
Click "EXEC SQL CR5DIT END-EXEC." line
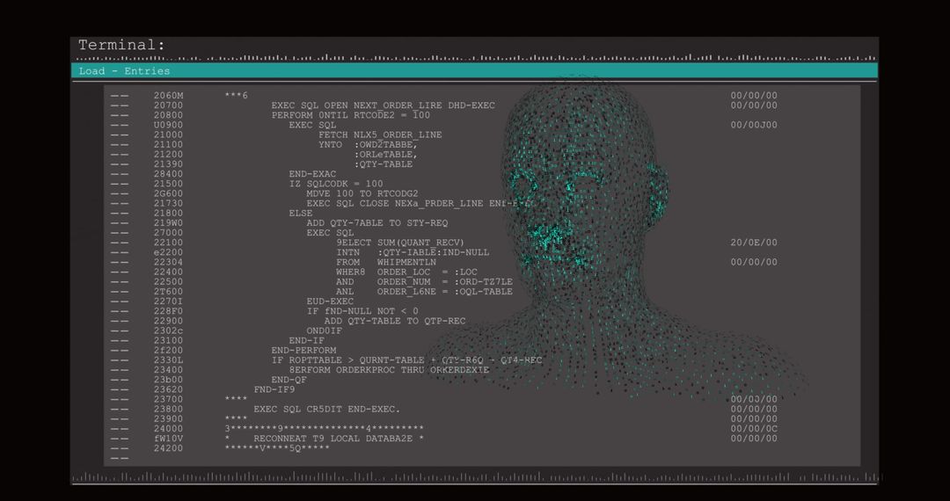coord(326,409)
